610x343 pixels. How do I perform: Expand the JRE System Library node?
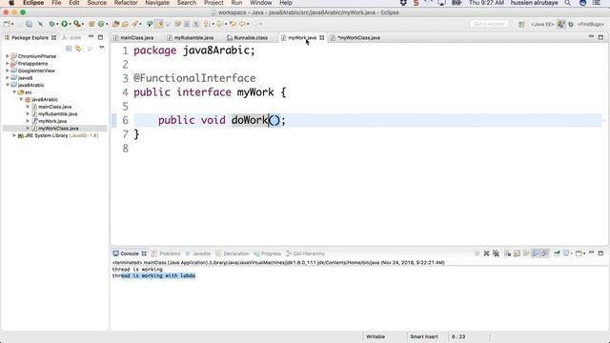14,135
